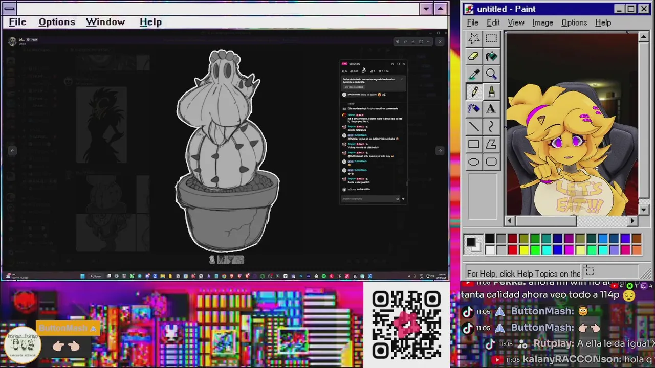
Task: Click the download icon in image viewer
Action: pos(413,42)
